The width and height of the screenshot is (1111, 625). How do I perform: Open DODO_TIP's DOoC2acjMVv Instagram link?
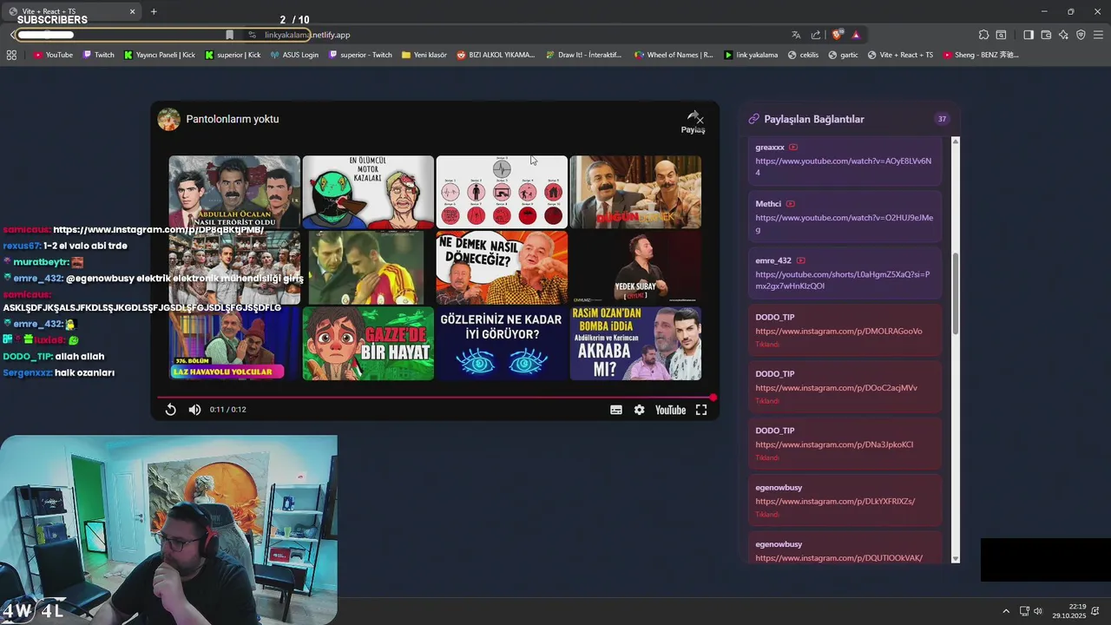coord(836,388)
